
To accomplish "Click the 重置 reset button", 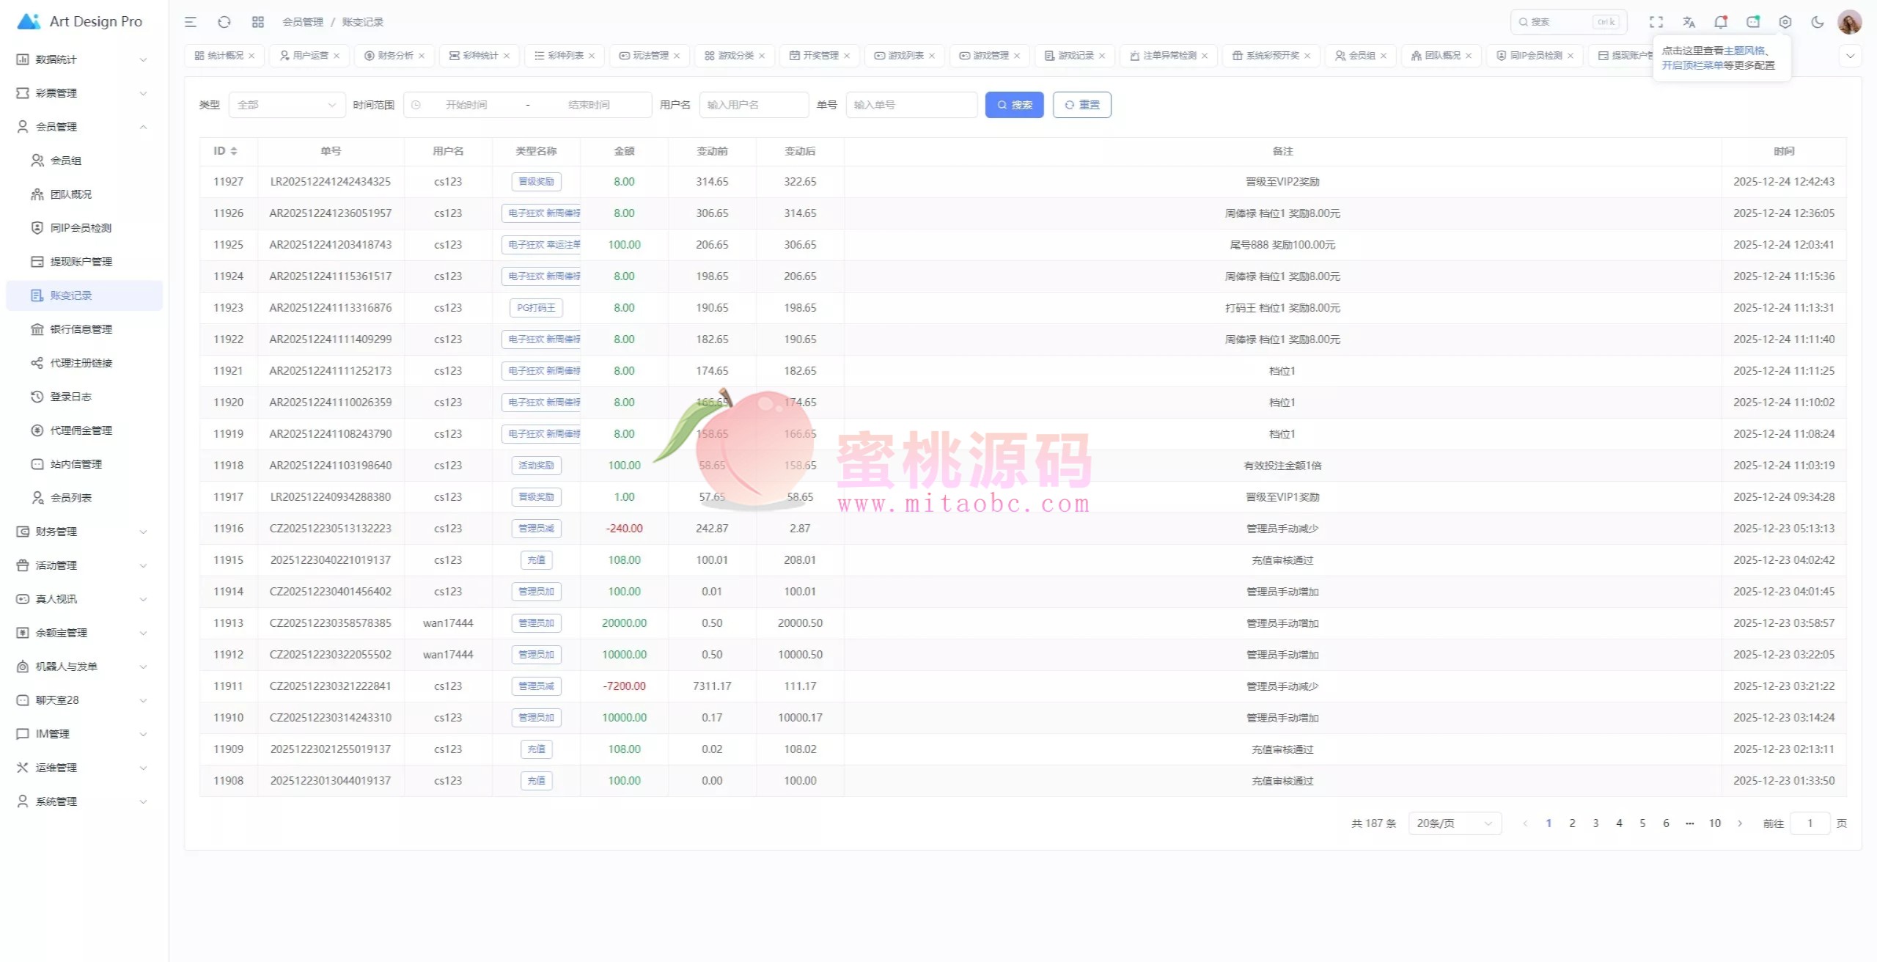I will coord(1081,105).
